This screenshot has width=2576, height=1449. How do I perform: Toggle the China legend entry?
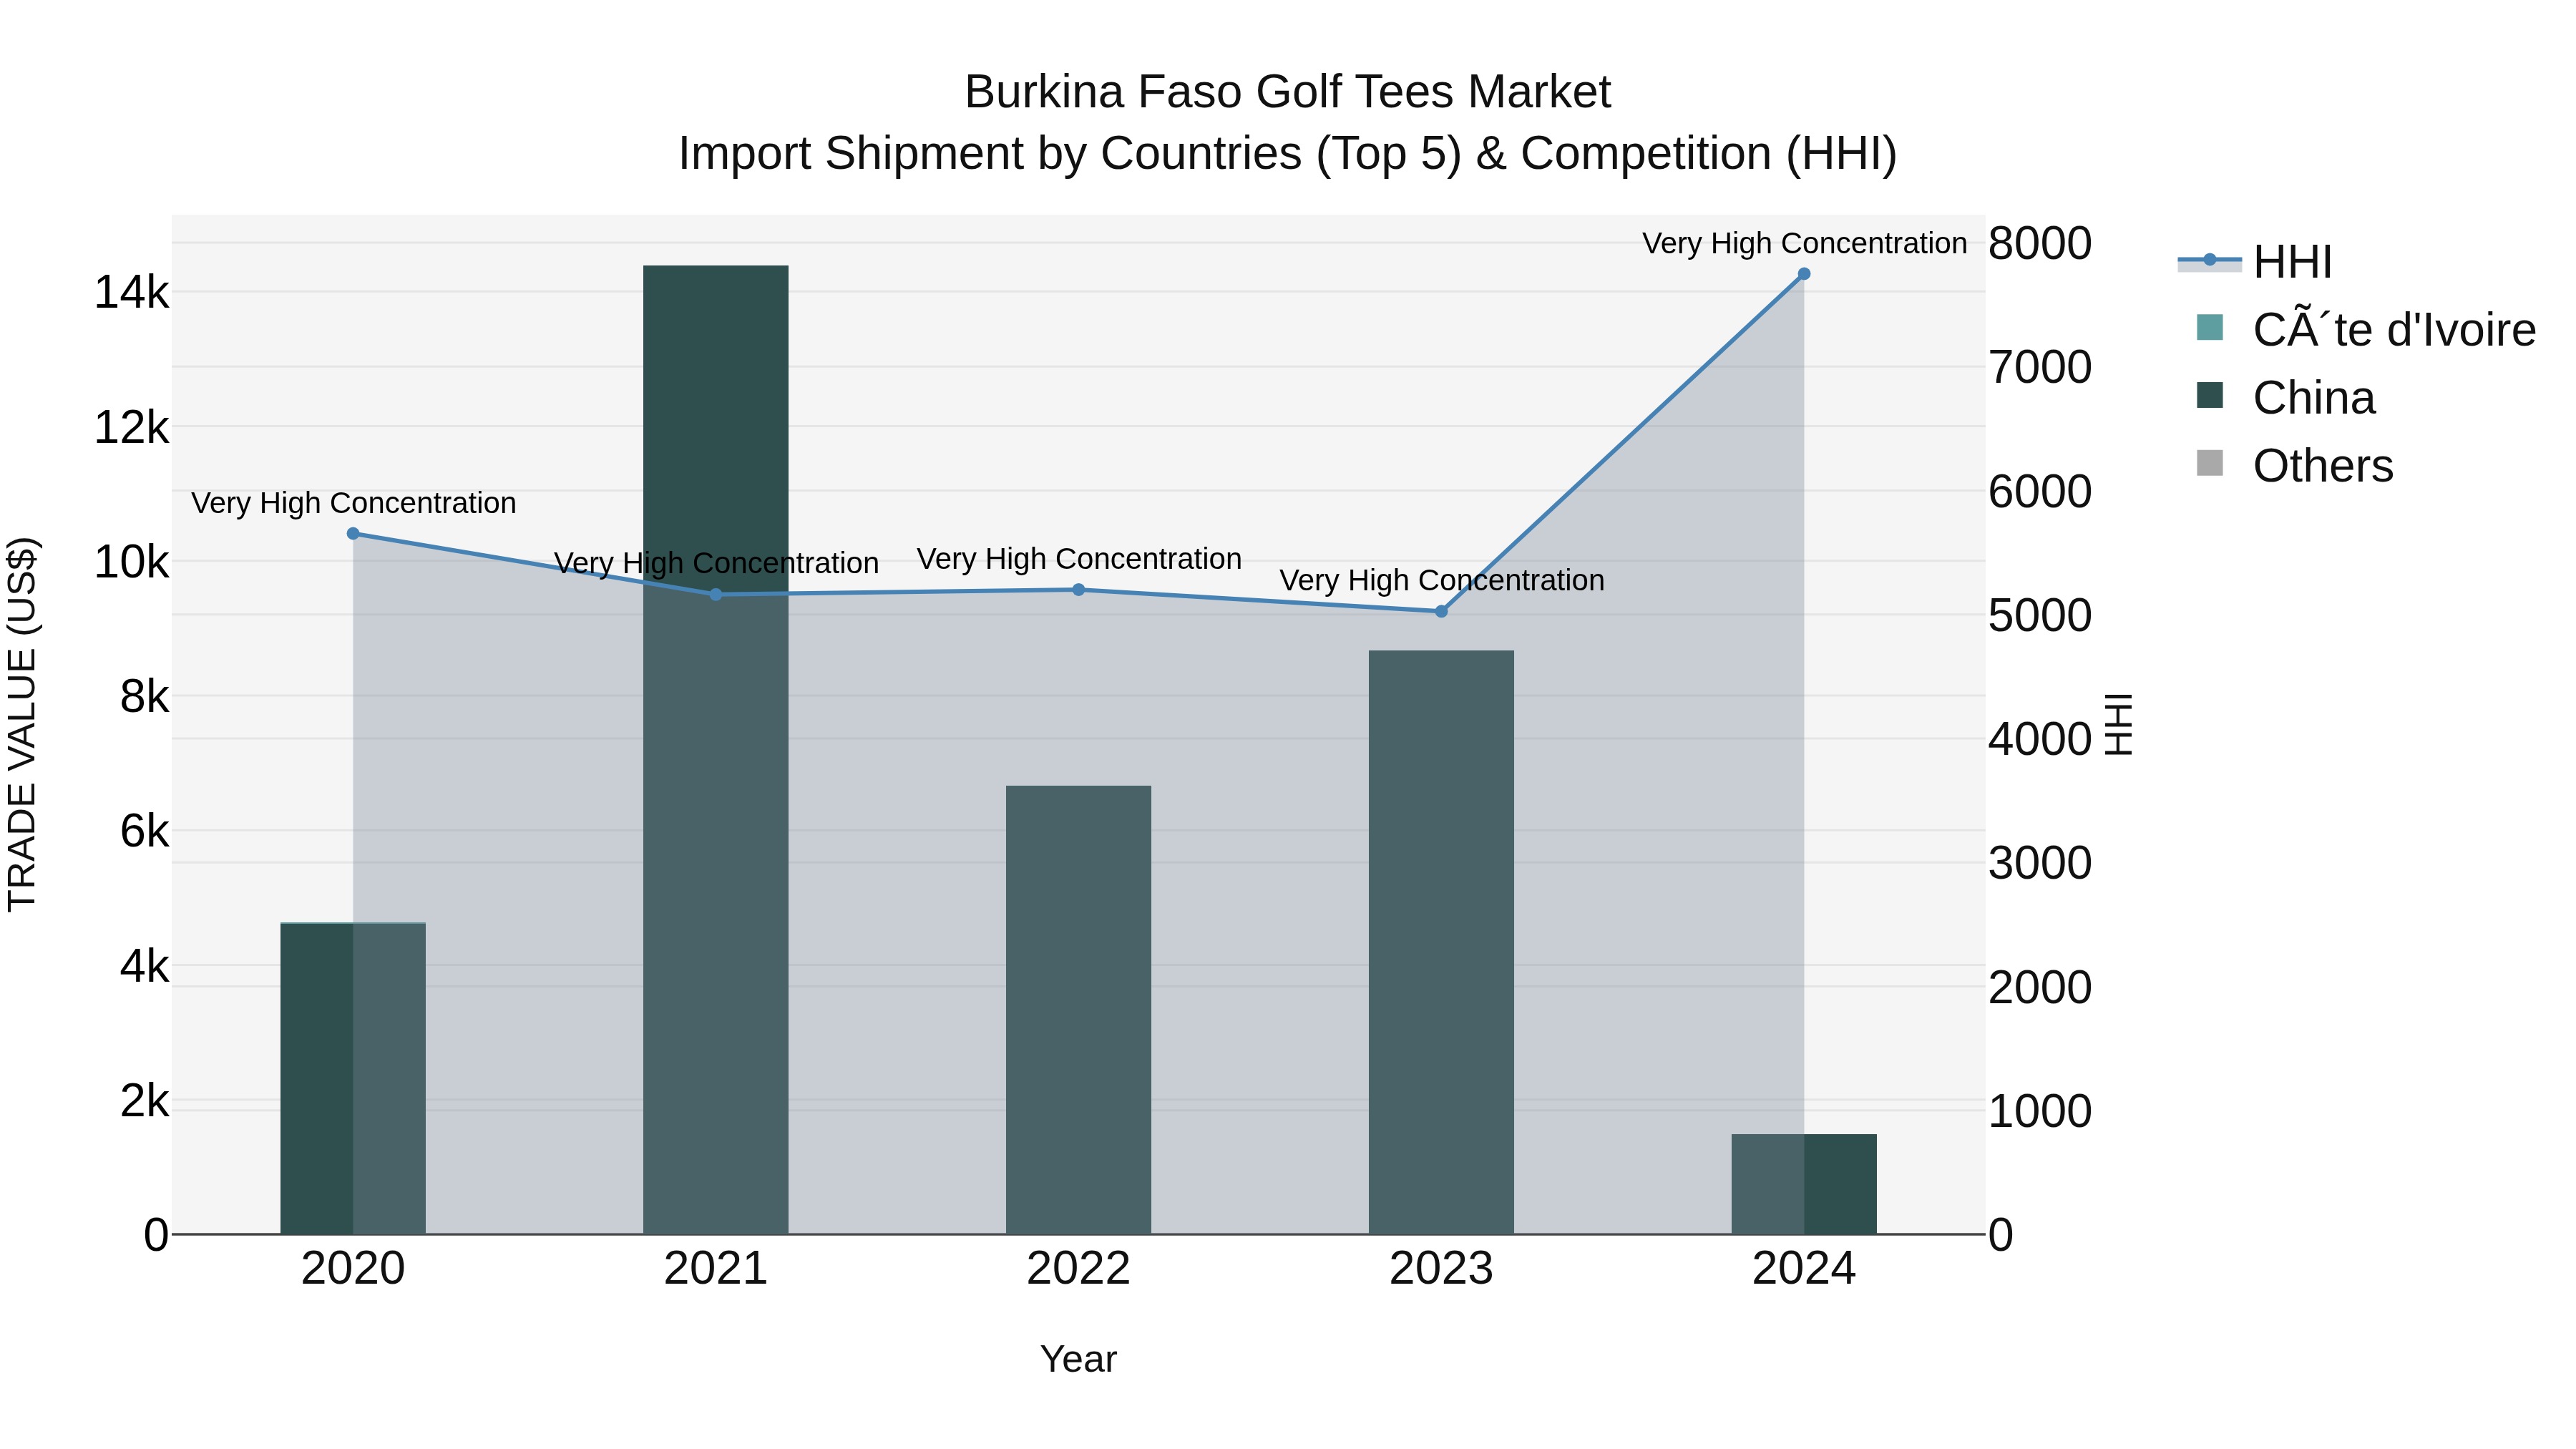tap(2286, 398)
